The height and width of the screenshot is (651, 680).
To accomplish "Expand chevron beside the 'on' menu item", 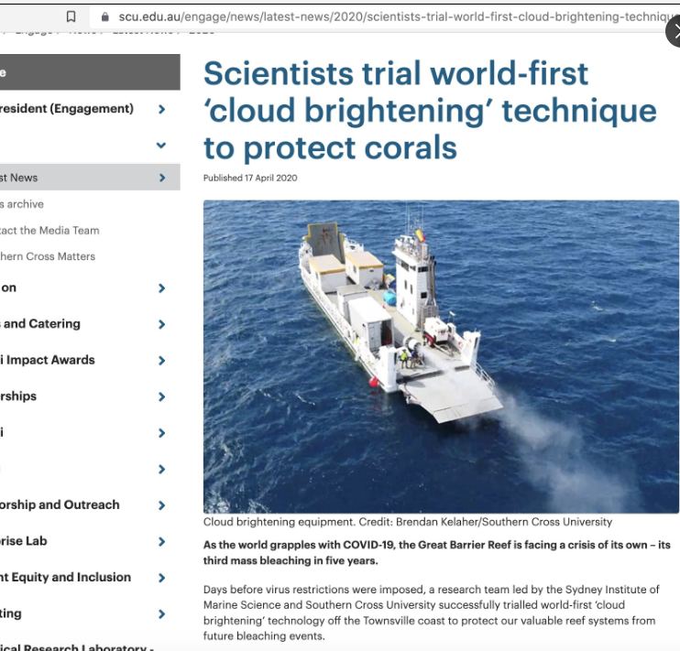I will [x=162, y=288].
